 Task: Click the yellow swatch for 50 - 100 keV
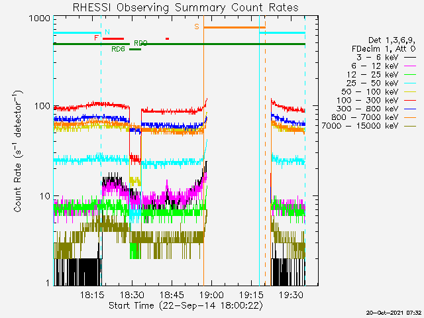click(x=409, y=92)
